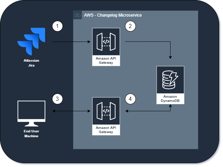
Task: Select the API Gateway icon receiving Jira's arrow
Action: click(x=106, y=42)
